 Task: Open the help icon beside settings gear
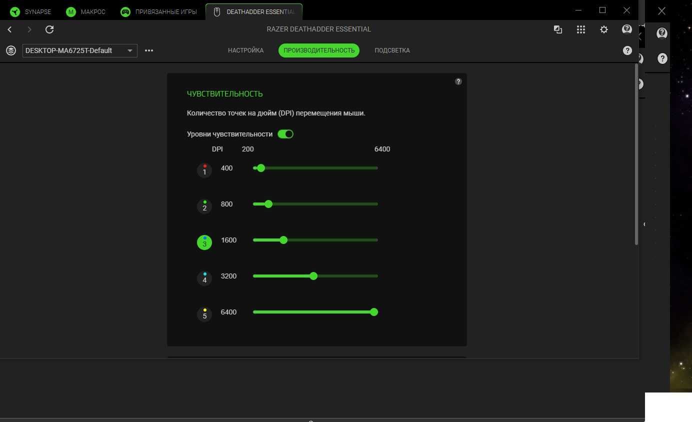(627, 29)
